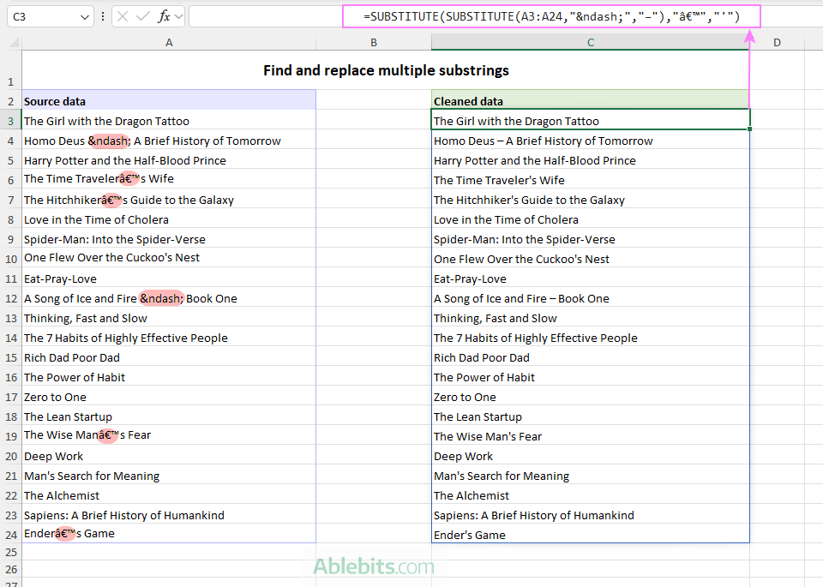Click cleaned cell 'The Wise Man's Fear'
The height and width of the screenshot is (587, 823).
click(591, 434)
